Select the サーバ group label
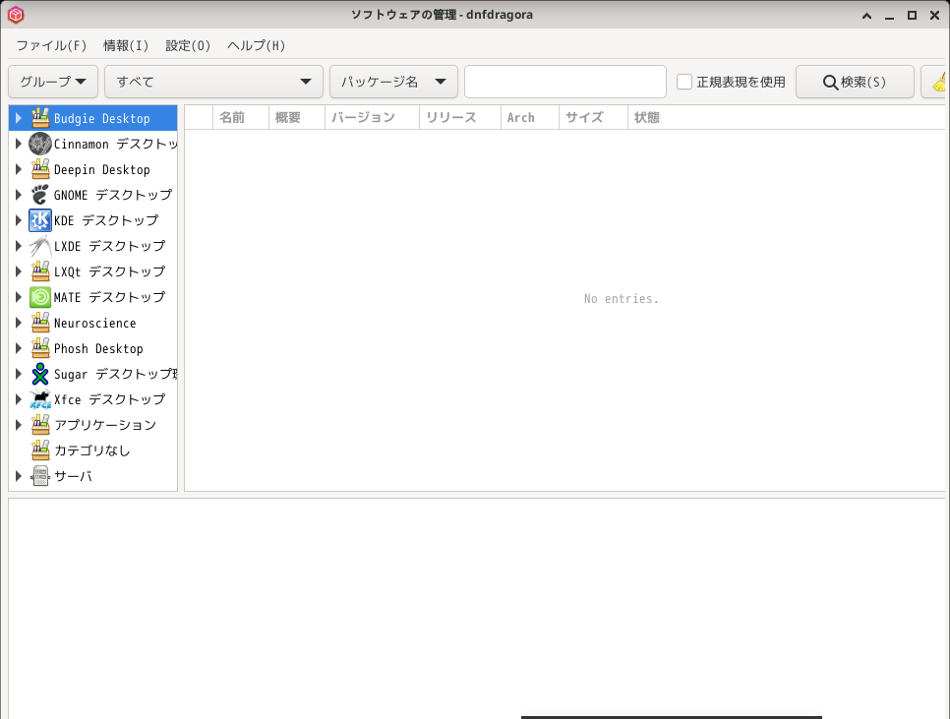The width and height of the screenshot is (950, 719). (74, 476)
